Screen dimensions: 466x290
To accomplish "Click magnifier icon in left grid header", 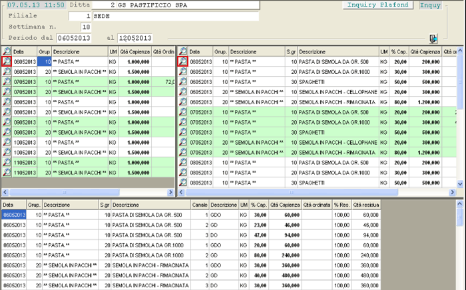I will (x=7, y=51).
